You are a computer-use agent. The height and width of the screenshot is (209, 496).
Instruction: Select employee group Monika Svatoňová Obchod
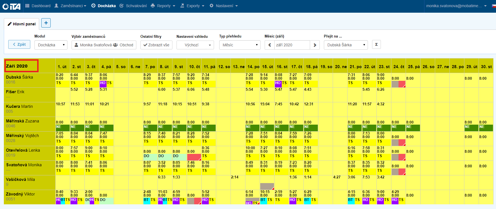coord(104,45)
